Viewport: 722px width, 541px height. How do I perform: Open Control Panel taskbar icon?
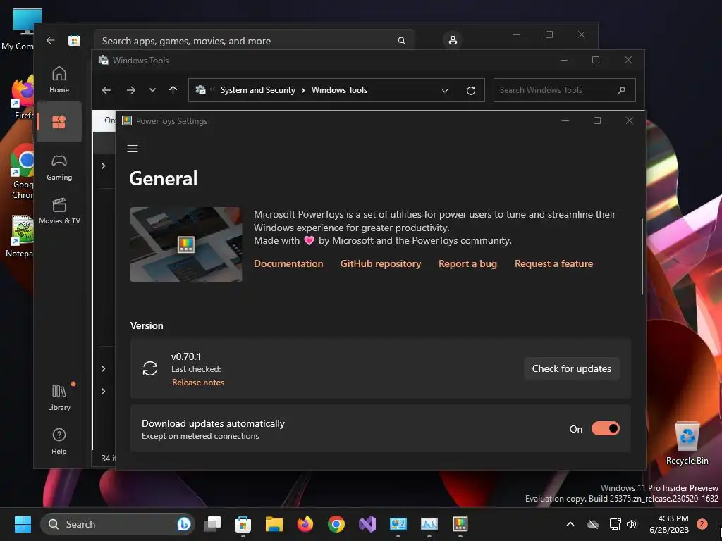click(x=398, y=524)
